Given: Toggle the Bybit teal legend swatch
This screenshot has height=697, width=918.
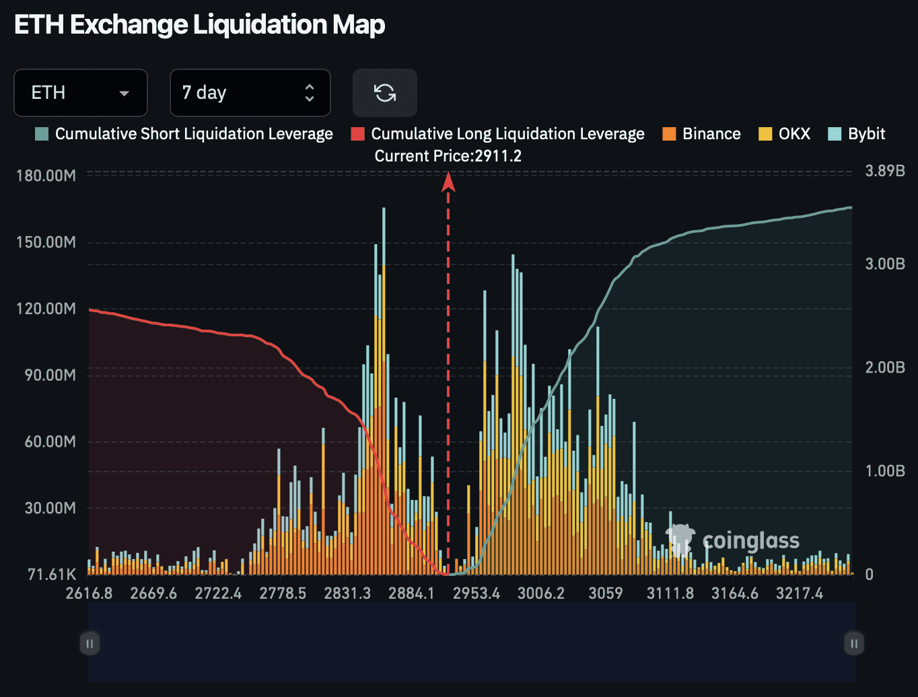Looking at the screenshot, I should [835, 134].
